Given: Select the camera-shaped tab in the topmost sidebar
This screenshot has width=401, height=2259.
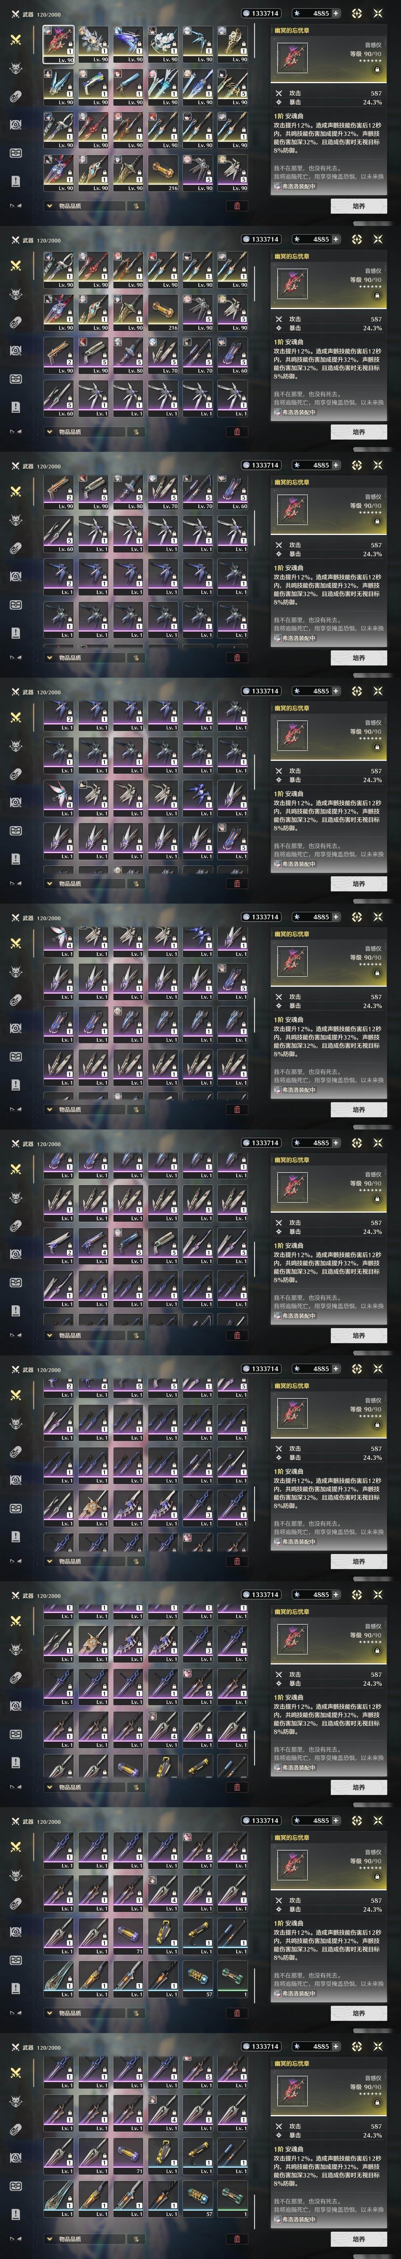Looking at the screenshot, I should coord(16,125).
